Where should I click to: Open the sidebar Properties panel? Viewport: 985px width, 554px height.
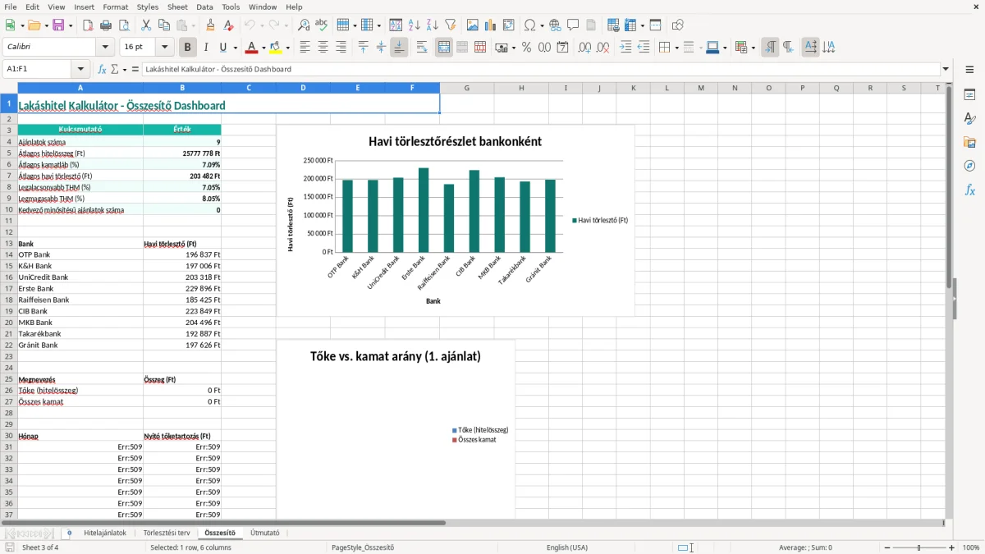969,95
